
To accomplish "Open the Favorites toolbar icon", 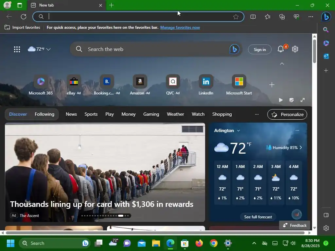I will tap(268, 17).
